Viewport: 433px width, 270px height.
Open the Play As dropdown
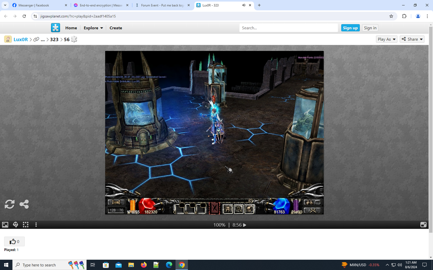(387, 39)
